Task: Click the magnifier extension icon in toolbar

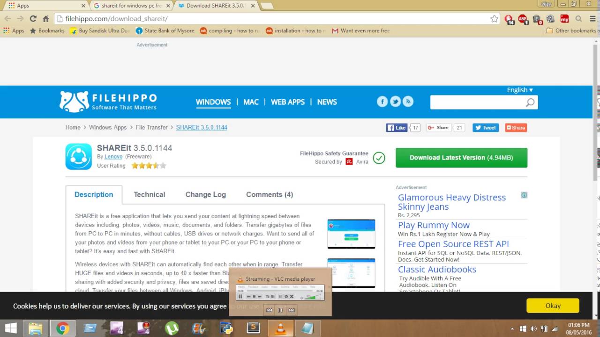Action: tap(578, 19)
